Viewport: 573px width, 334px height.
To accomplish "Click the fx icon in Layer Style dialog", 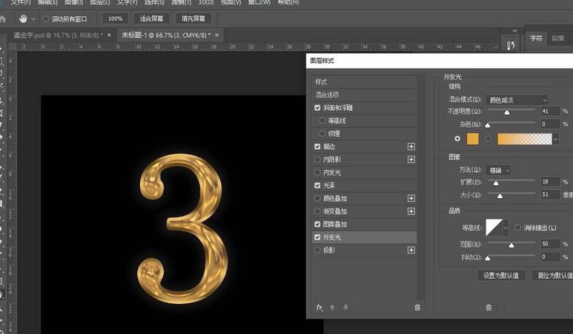I will pos(319,308).
